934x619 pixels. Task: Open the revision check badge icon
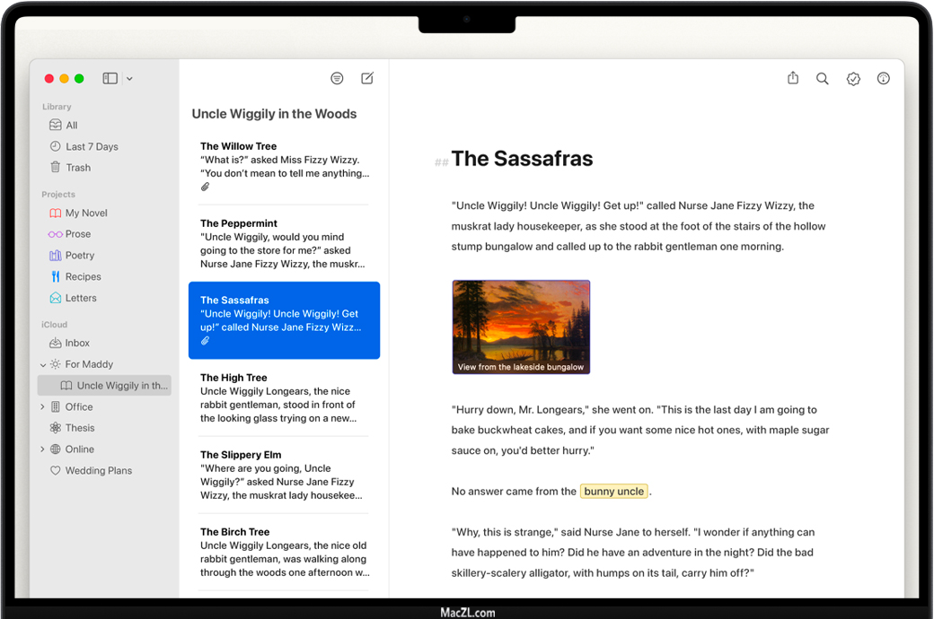tap(853, 79)
